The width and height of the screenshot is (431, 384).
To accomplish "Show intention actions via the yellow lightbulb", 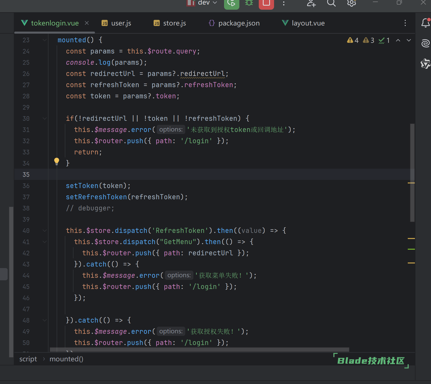I will [x=57, y=162].
